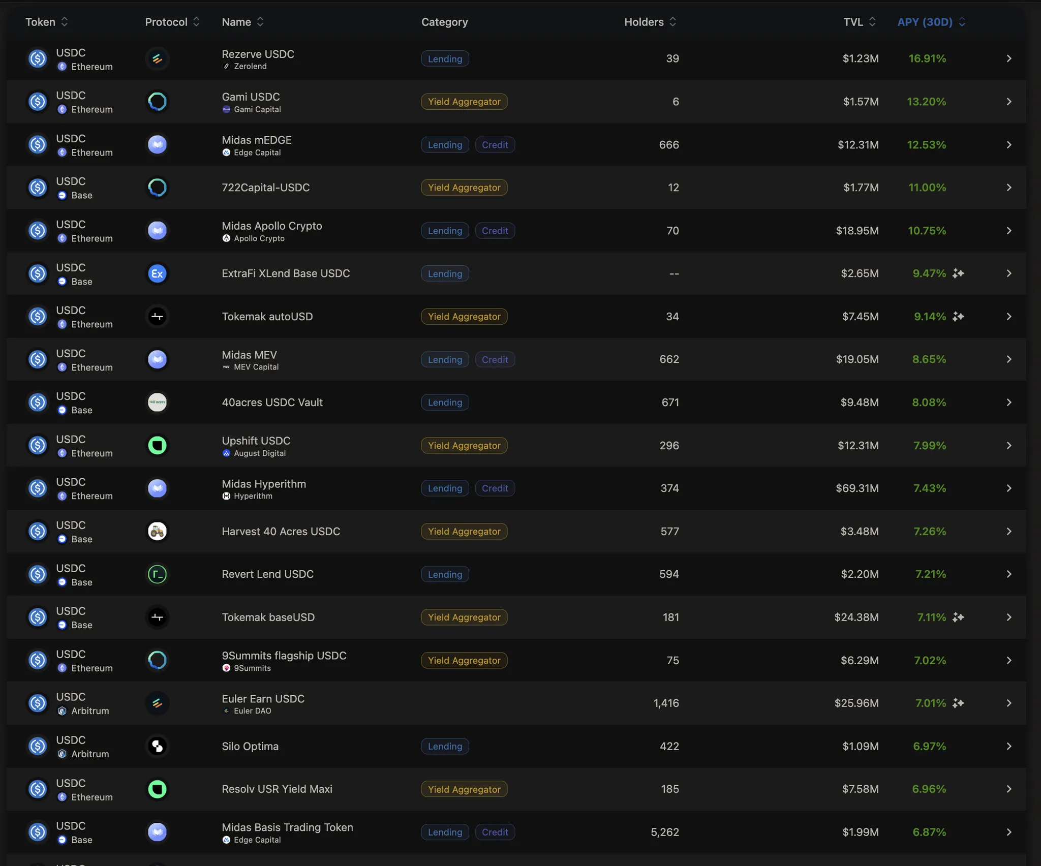This screenshot has height=866, width=1041.
Task: Click sparkle icon next to 9.47% APY
Action: 958,273
